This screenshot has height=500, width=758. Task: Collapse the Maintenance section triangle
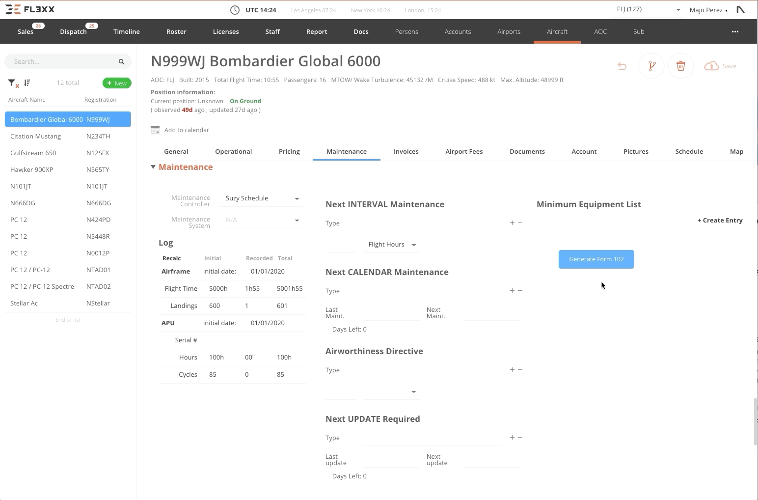(153, 167)
